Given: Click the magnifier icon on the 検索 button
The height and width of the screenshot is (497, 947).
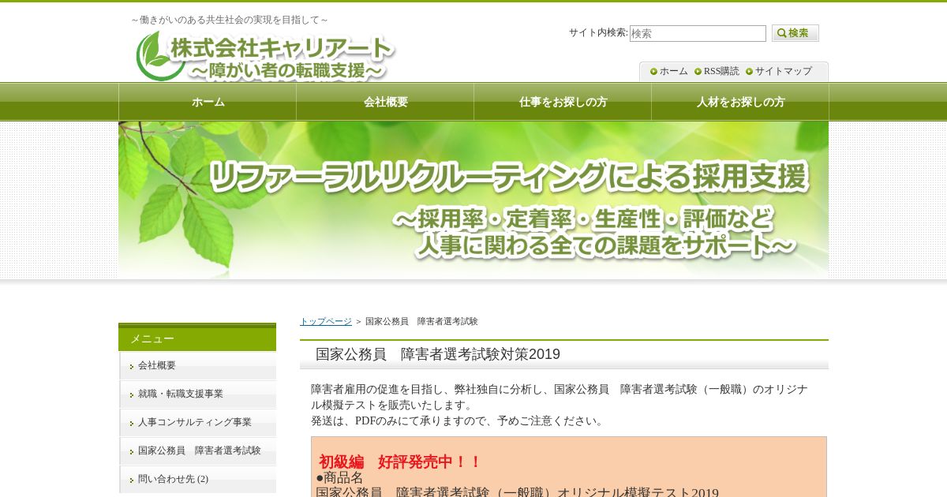Looking at the screenshot, I should (781, 33).
